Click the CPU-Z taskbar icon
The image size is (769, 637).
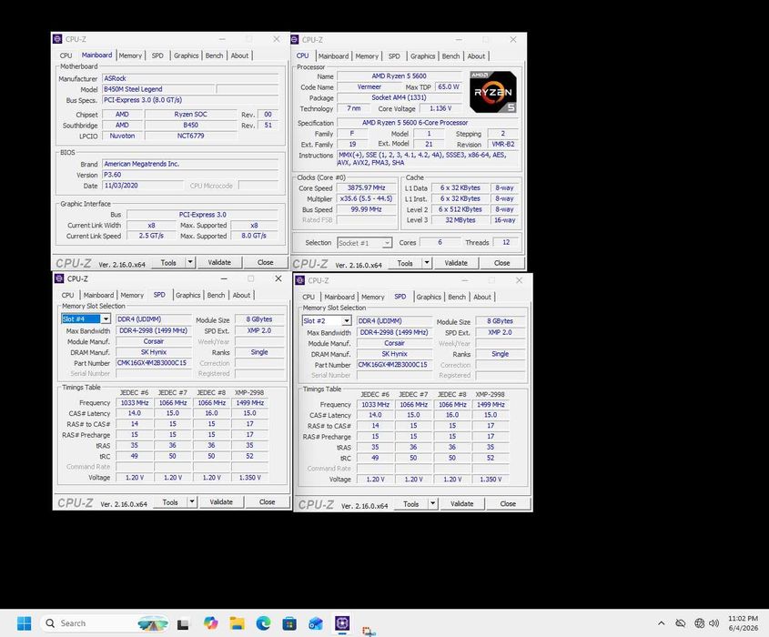342,622
